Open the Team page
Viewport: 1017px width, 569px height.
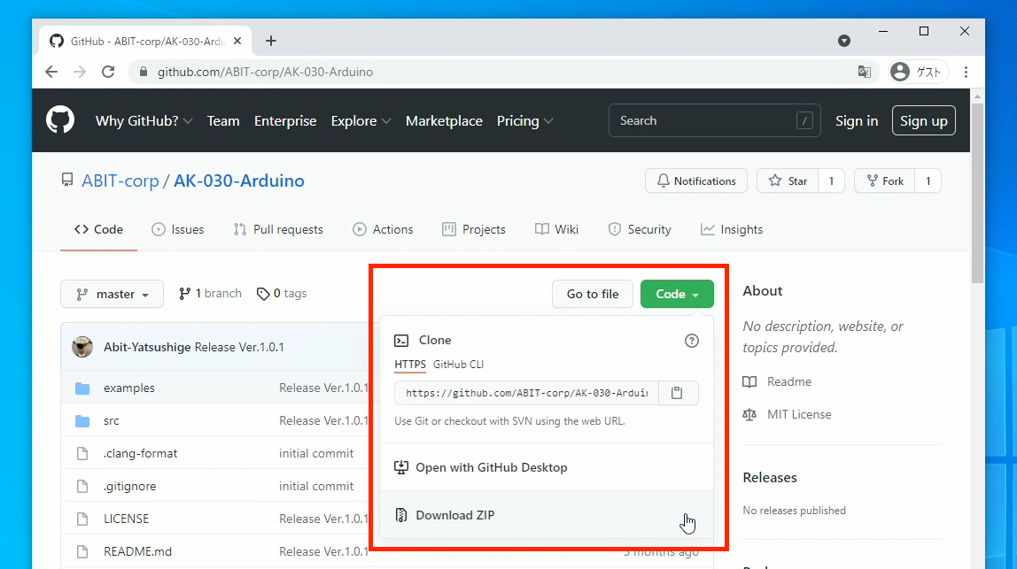click(223, 121)
